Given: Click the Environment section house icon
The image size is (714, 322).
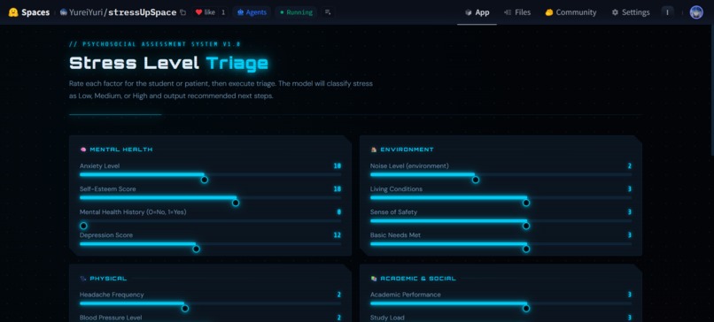Looking at the screenshot, I should tap(374, 149).
